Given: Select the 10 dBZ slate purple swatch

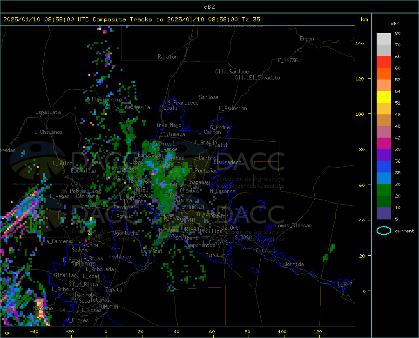Looking at the screenshot, I should tap(384, 213).
